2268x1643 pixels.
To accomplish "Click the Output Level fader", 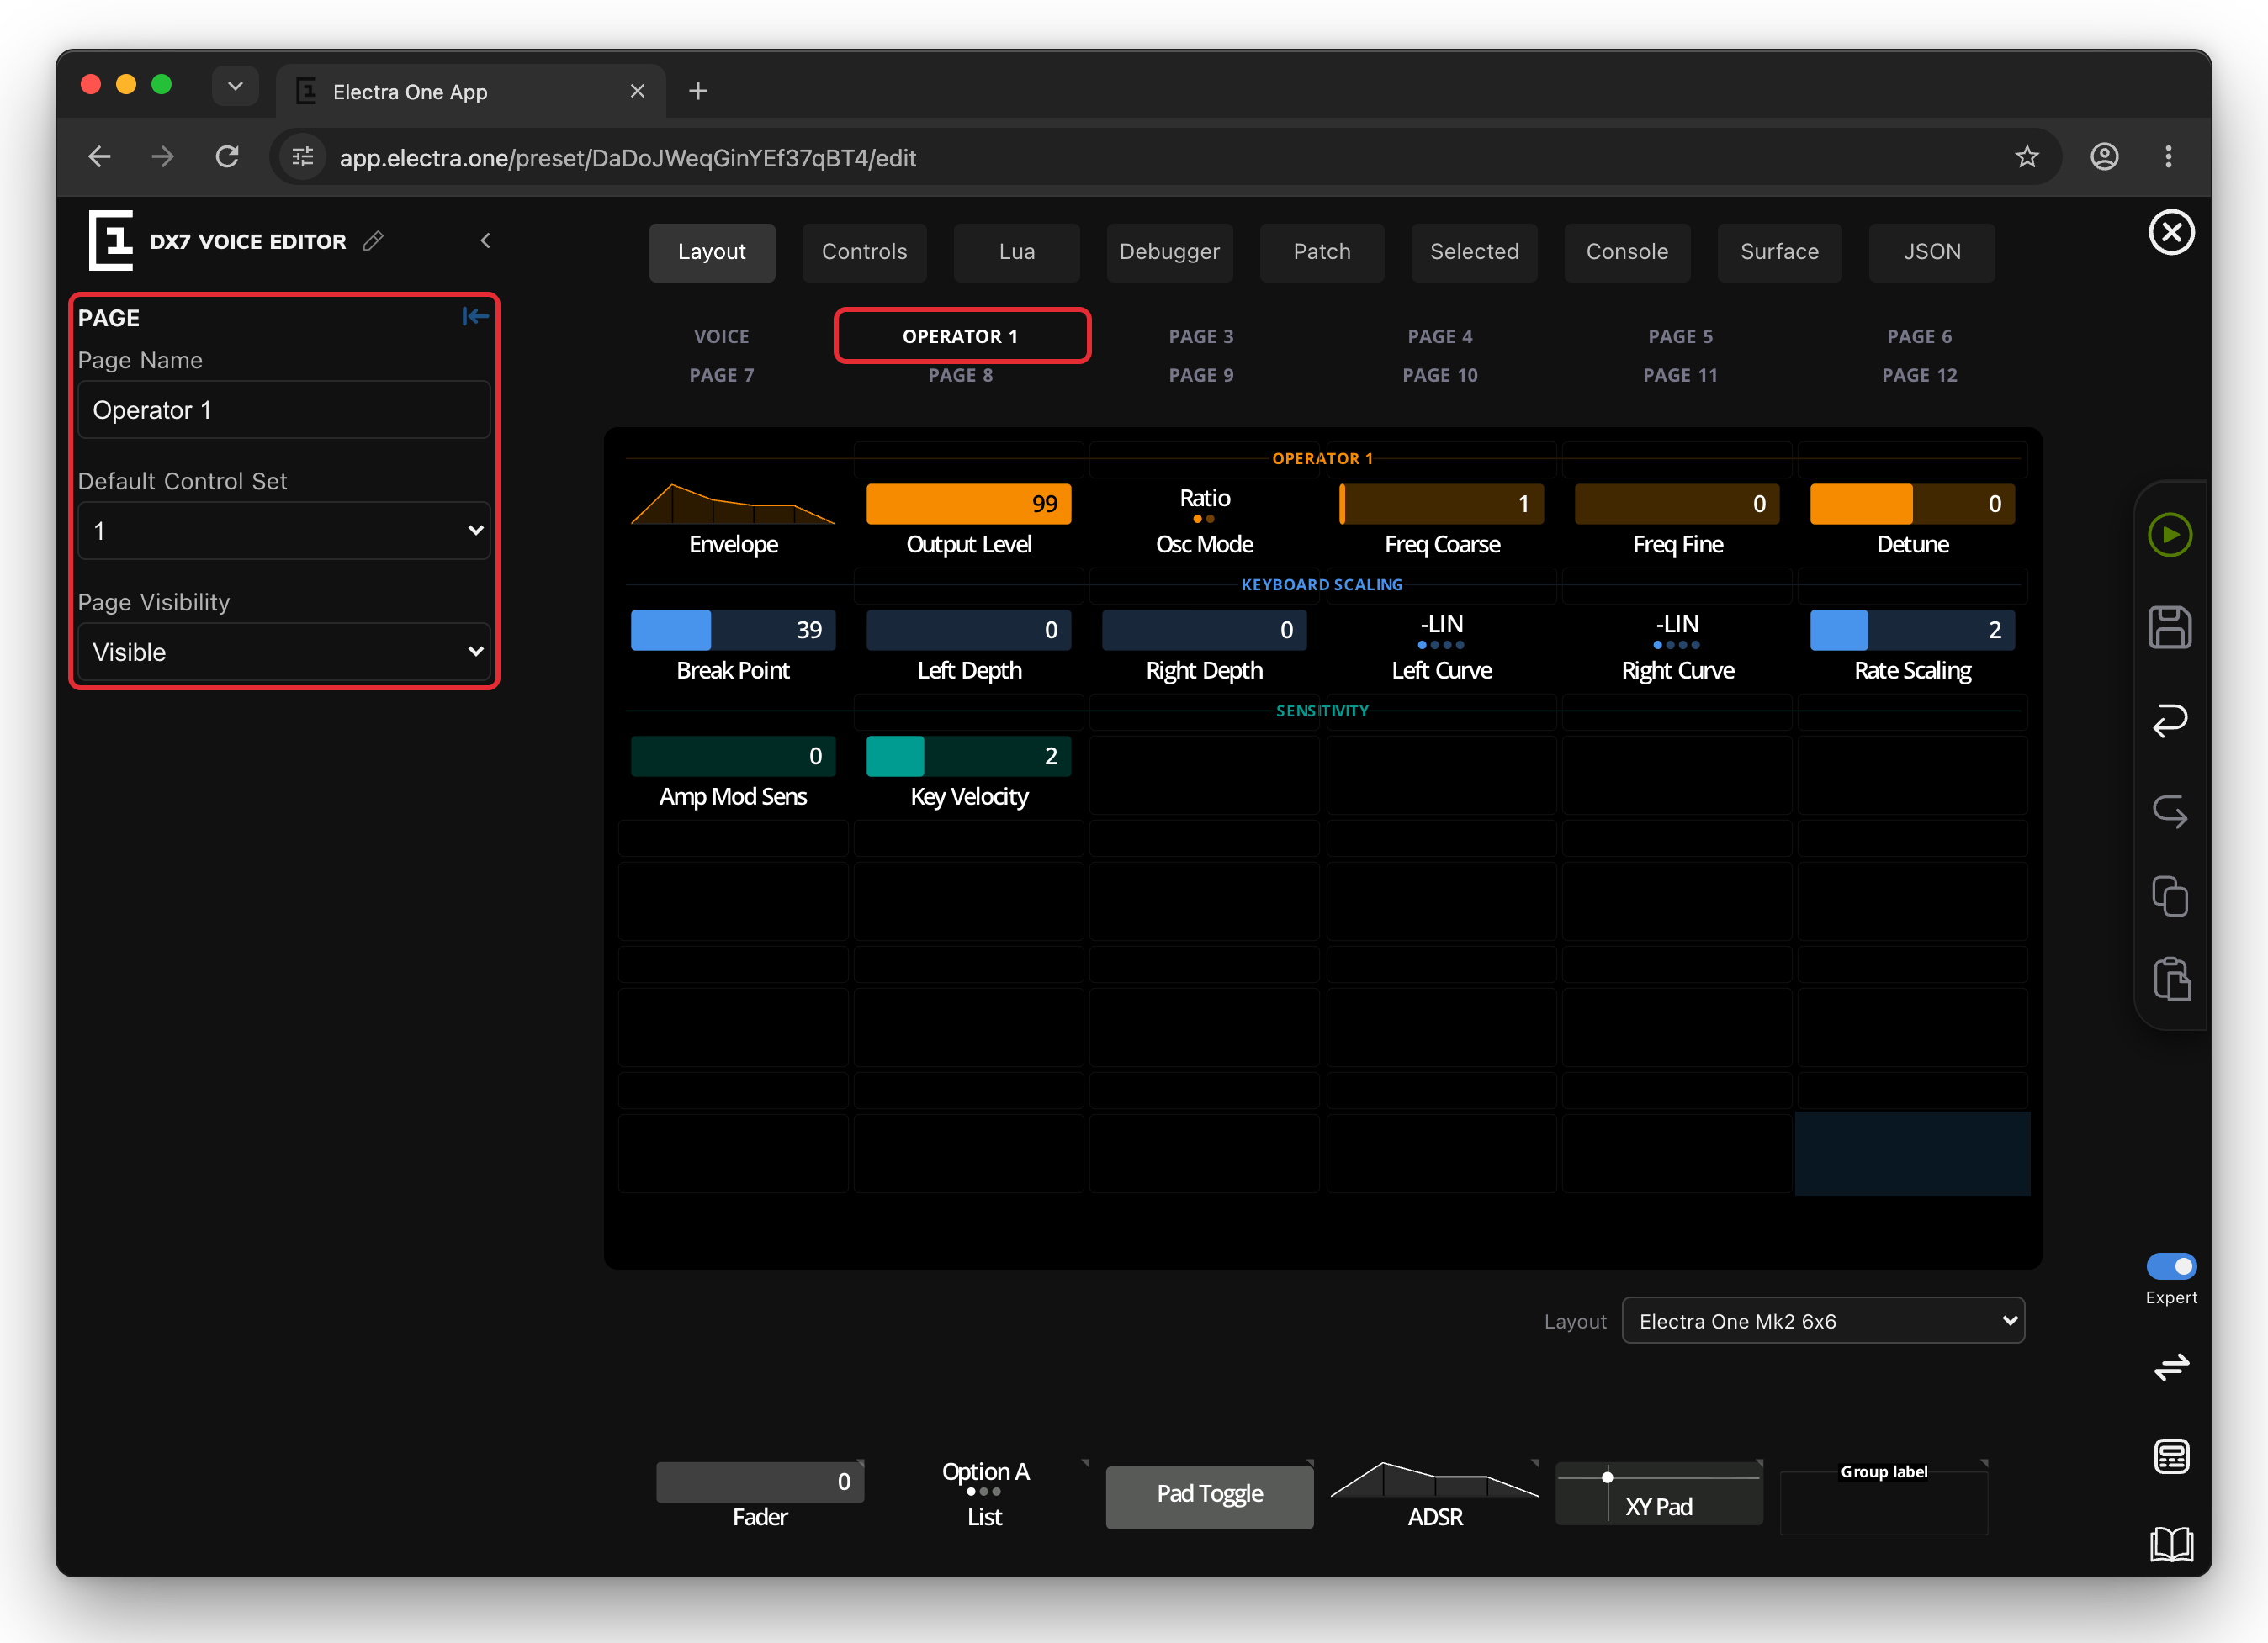I will pos(968,505).
